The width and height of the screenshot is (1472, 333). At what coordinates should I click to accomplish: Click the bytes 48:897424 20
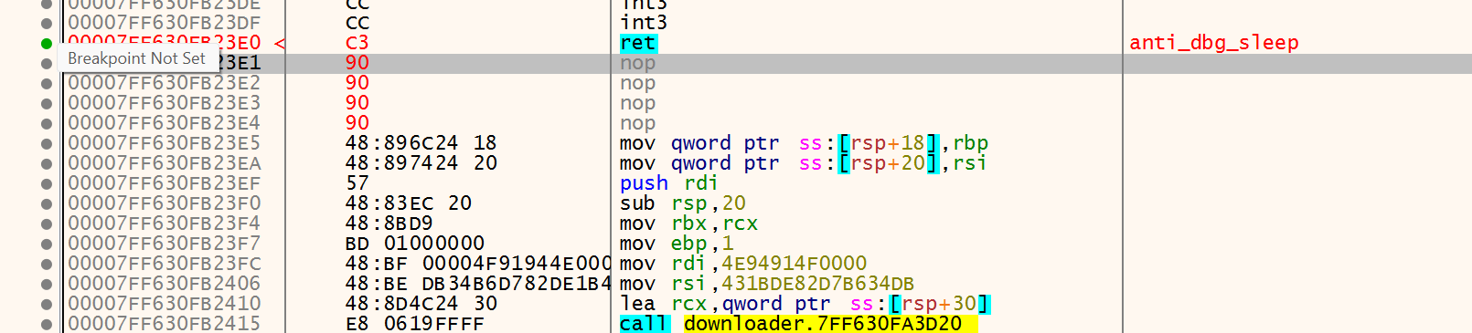tap(421, 163)
